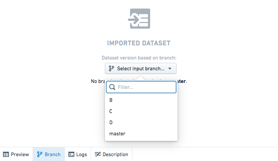Click the IMPORTED DATASET heading

coord(139,43)
